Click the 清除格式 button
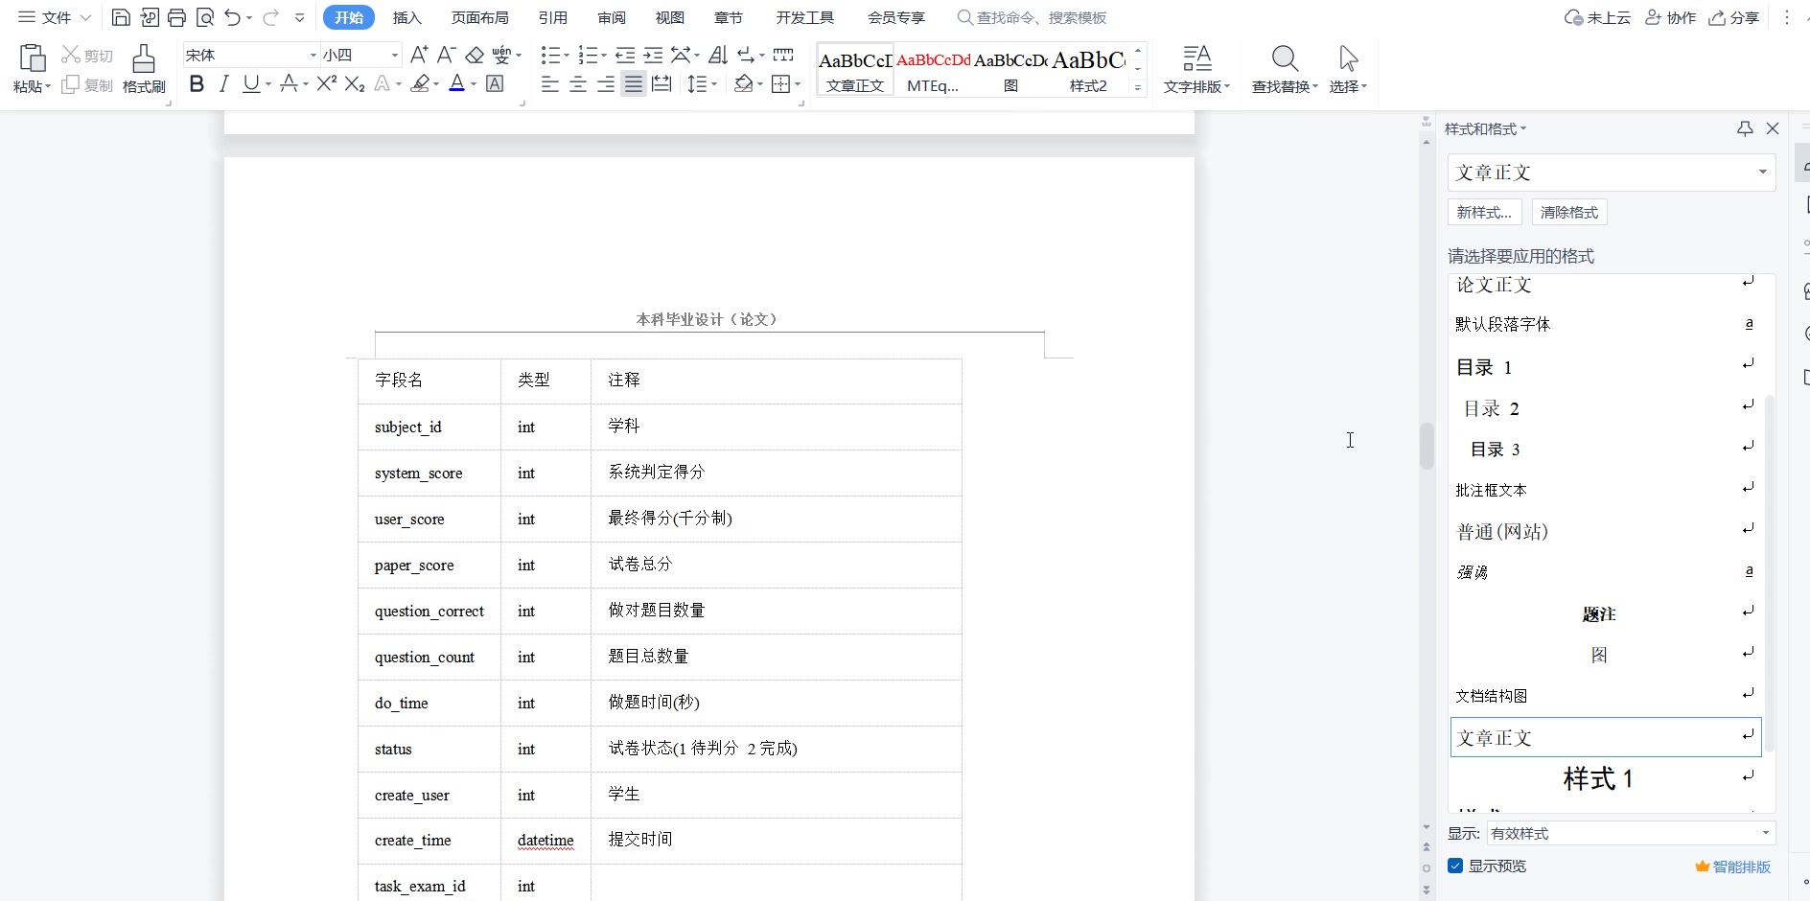This screenshot has height=901, width=1810. click(1568, 213)
